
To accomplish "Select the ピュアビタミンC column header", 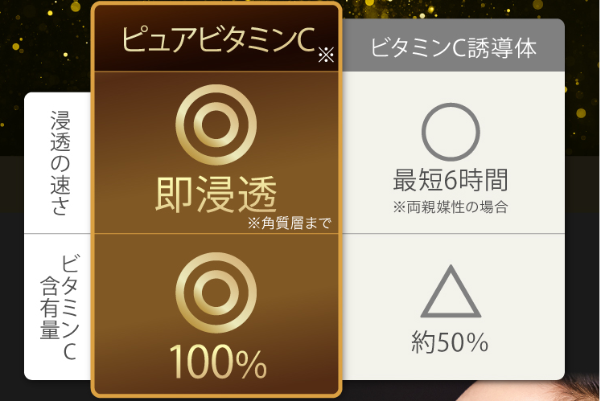I will 216,39.
